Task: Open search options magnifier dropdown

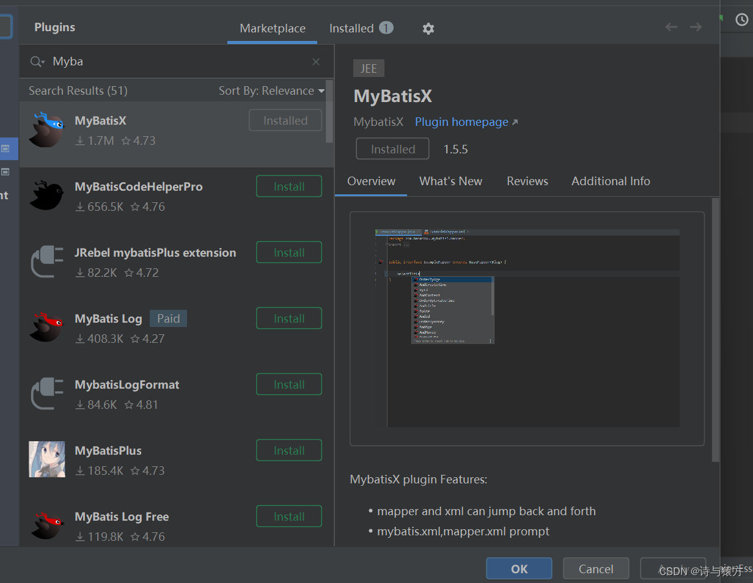Action: 37,62
